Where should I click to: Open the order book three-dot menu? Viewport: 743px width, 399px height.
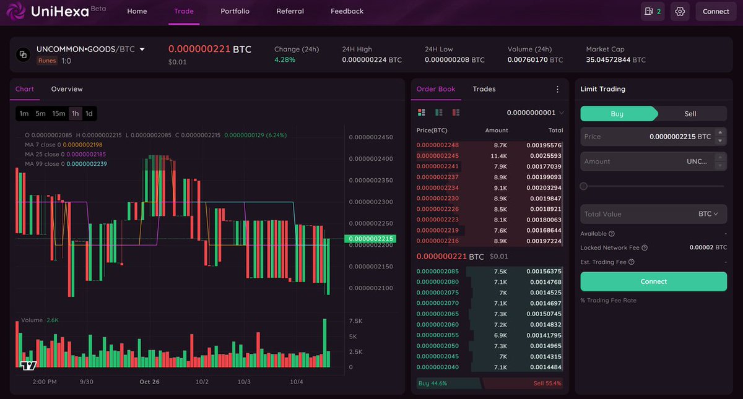[x=557, y=89]
